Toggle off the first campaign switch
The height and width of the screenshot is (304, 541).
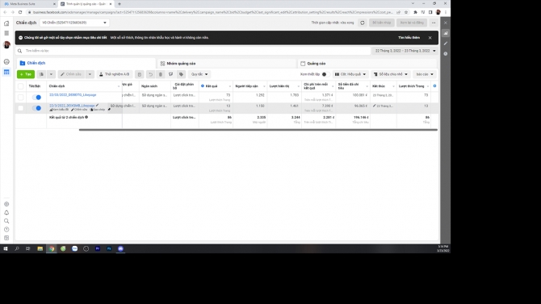[36, 98]
